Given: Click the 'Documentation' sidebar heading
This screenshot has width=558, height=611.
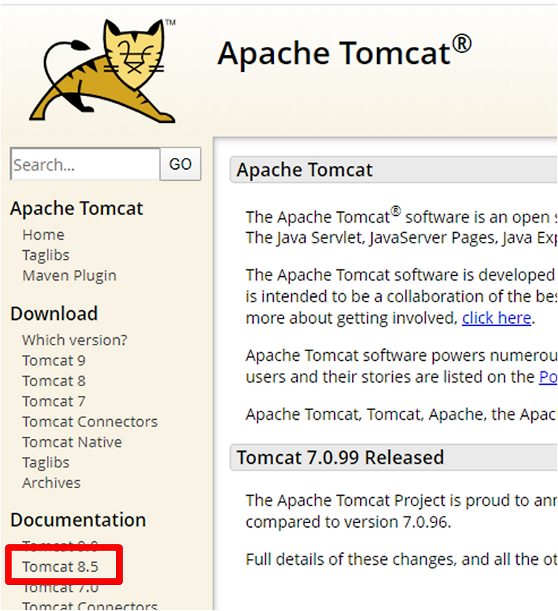Looking at the screenshot, I should pyautogui.click(x=78, y=519).
